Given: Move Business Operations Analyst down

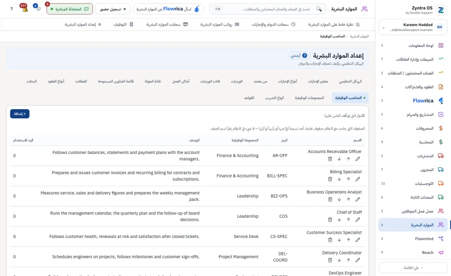Looking at the screenshot, I should click(339, 199).
